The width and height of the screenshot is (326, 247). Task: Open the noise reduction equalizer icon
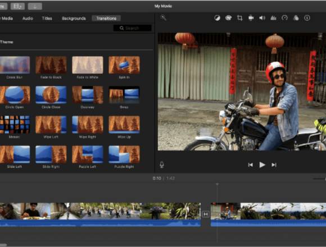273,18
